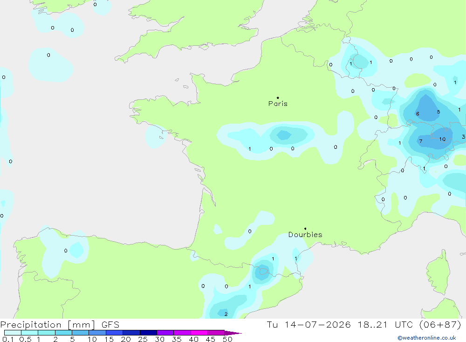Pick the 45–50 mm legend color swatch
Screen dimensions: 466x342
[216, 333]
